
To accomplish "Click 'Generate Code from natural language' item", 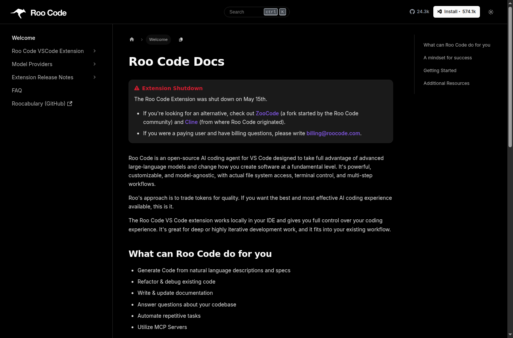I will click(214, 270).
